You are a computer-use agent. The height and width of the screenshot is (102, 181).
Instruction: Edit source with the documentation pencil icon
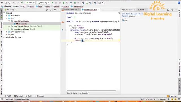168,10
